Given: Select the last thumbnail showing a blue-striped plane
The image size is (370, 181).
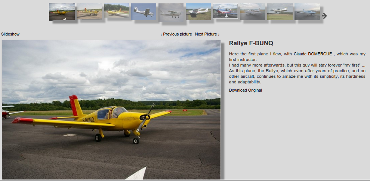Looking at the screenshot, I should [307, 12].
